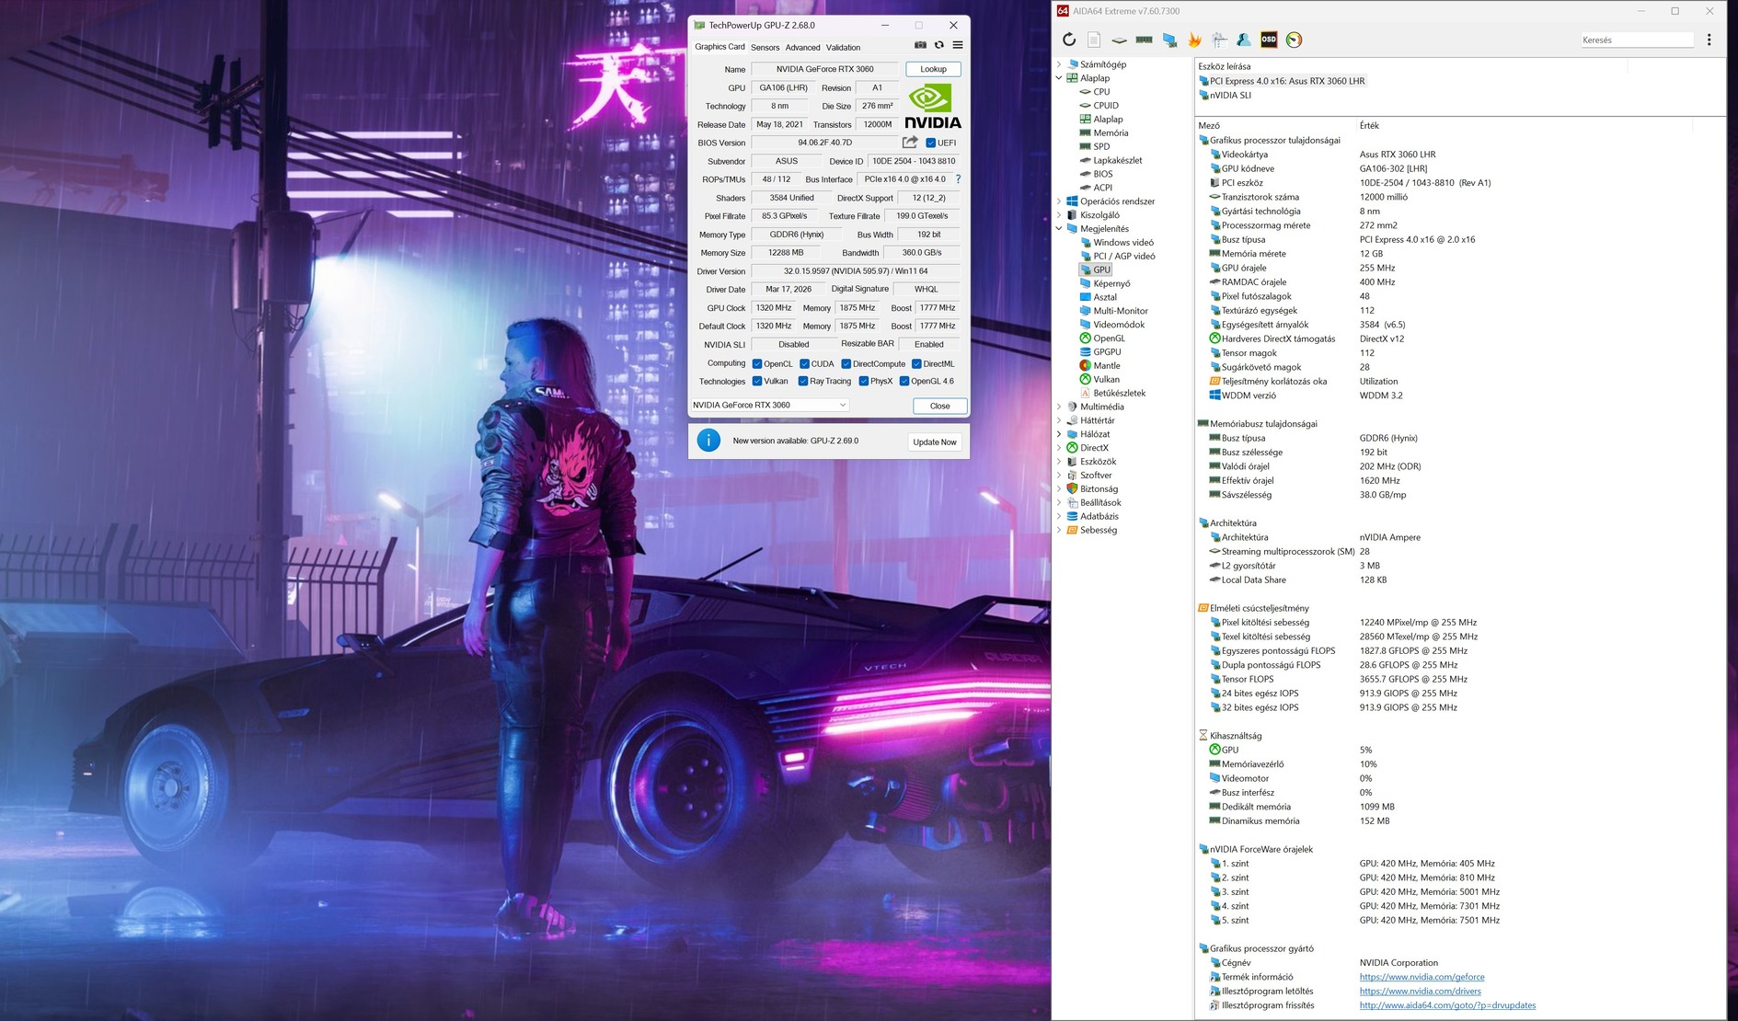
Task: Click the RAM module icon in AIDA64 toolbar
Action: pyautogui.click(x=1144, y=40)
